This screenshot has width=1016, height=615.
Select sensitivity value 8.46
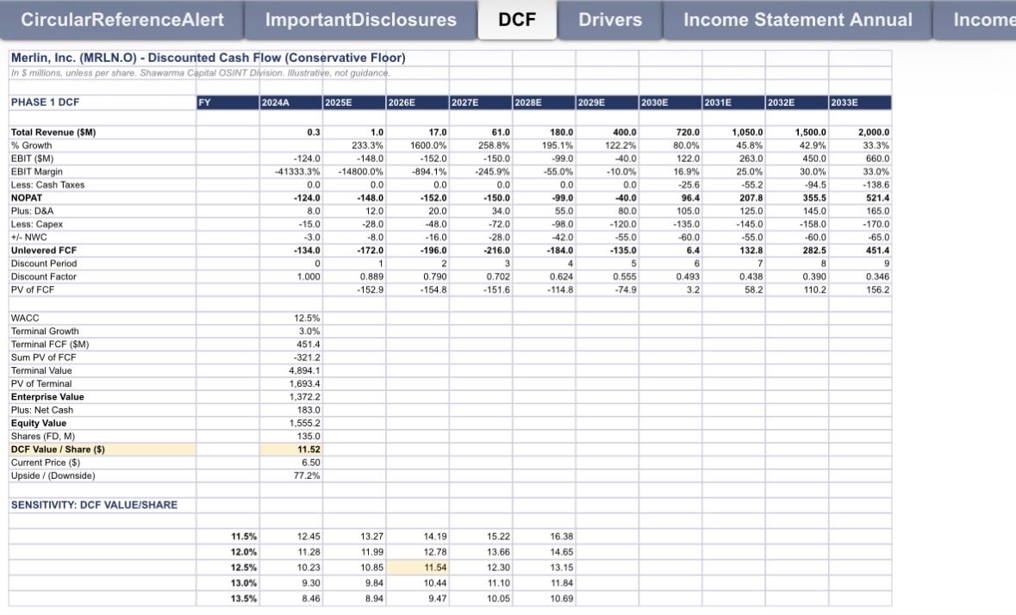pos(291,598)
